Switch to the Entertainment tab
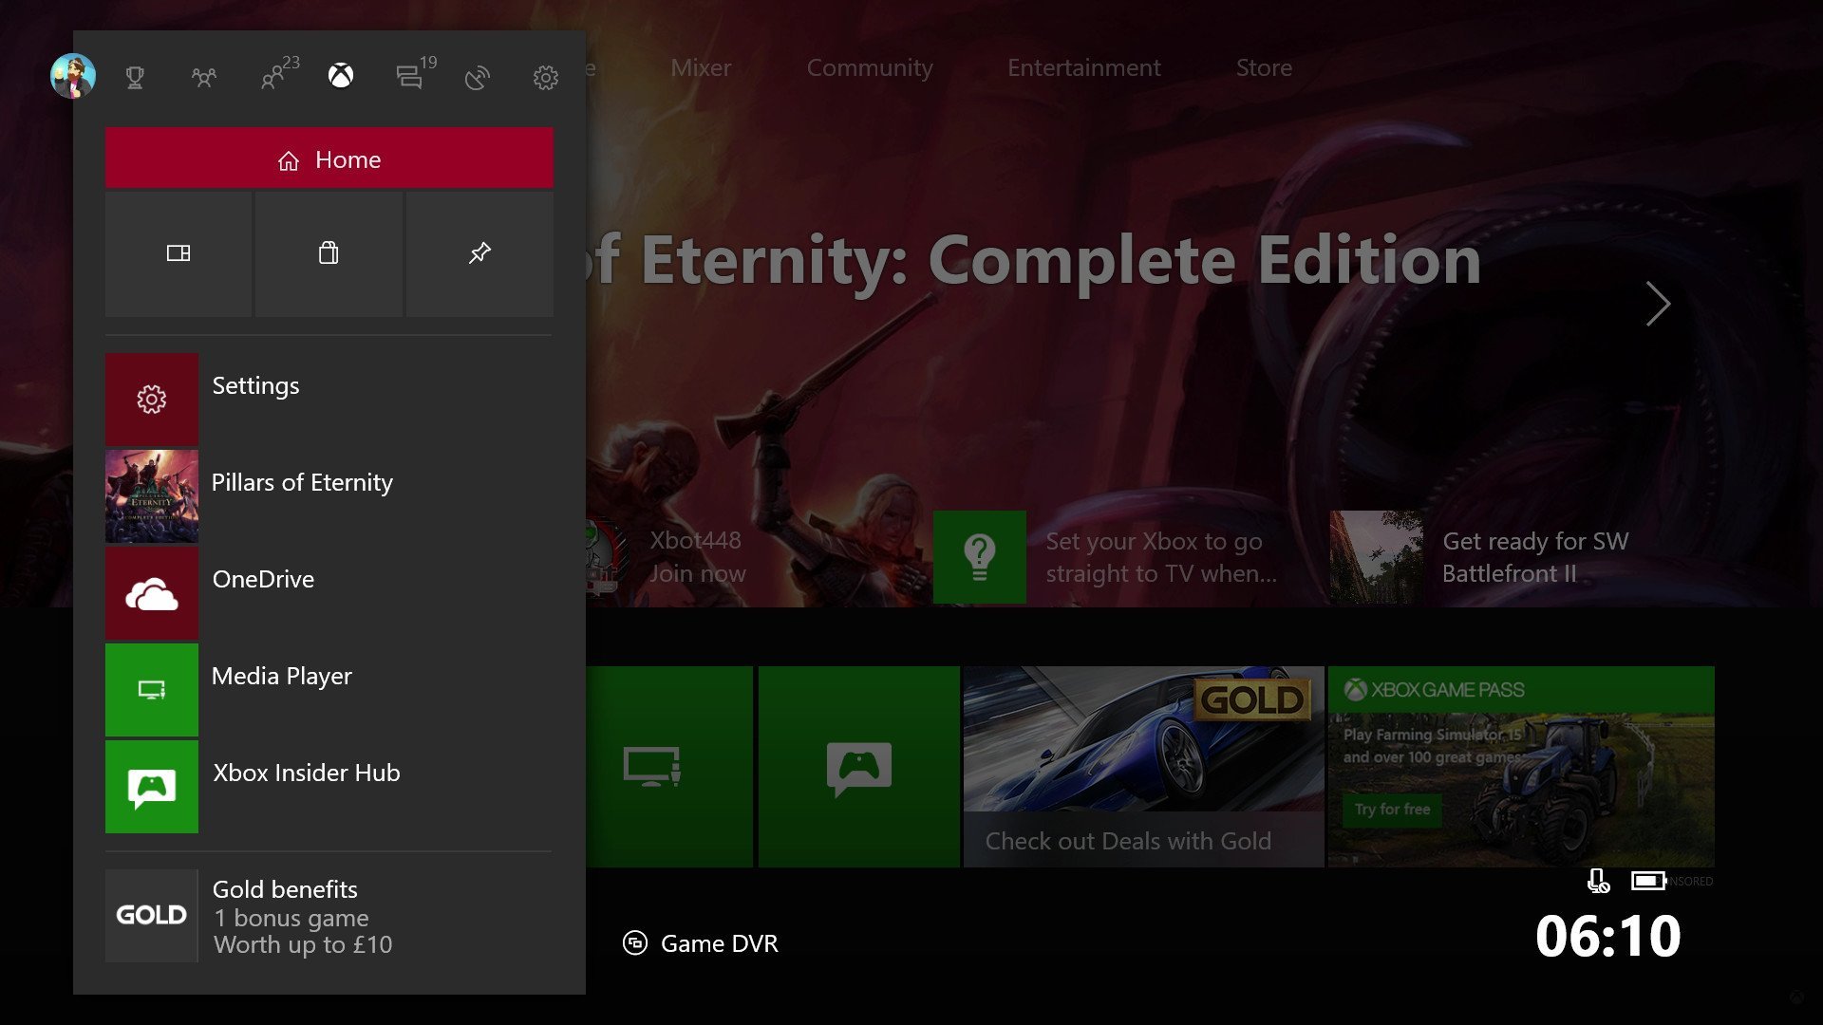This screenshot has height=1025, width=1823. click(1084, 67)
